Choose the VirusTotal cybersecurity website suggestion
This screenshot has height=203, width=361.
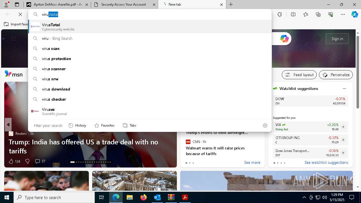click(150, 27)
